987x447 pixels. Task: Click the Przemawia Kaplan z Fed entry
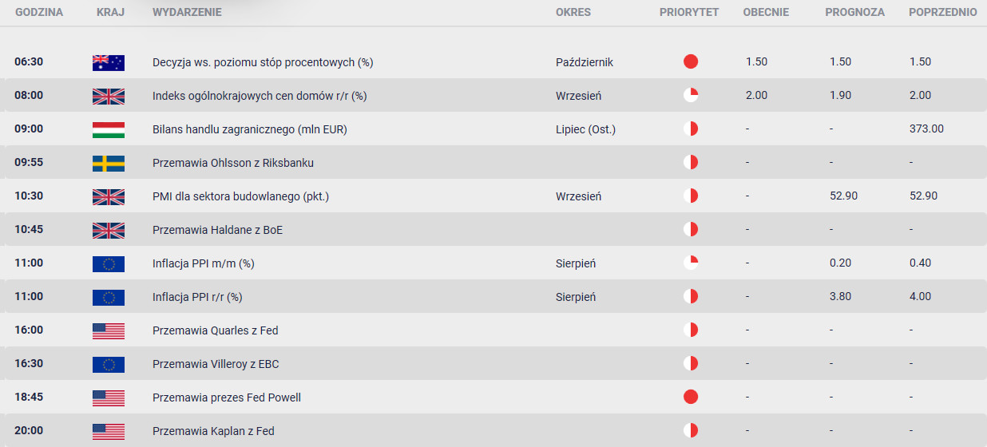click(x=213, y=431)
